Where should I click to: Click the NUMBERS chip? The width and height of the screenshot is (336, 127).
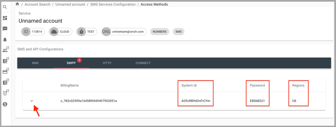(x=160, y=32)
